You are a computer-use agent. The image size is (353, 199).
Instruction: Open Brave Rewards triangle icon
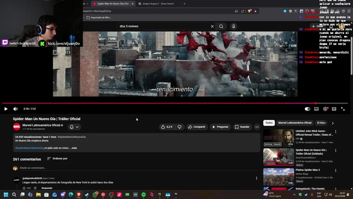[x=255, y=11]
